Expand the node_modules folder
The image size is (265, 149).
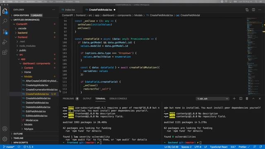(34, 46)
